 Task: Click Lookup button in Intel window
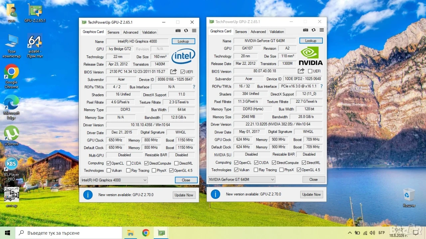point(183,41)
